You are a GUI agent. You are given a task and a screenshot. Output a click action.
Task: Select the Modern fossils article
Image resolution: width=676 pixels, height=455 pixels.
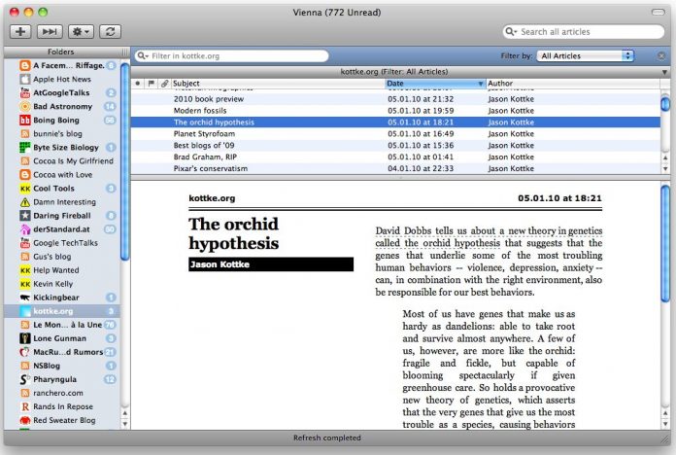tap(395, 111)
